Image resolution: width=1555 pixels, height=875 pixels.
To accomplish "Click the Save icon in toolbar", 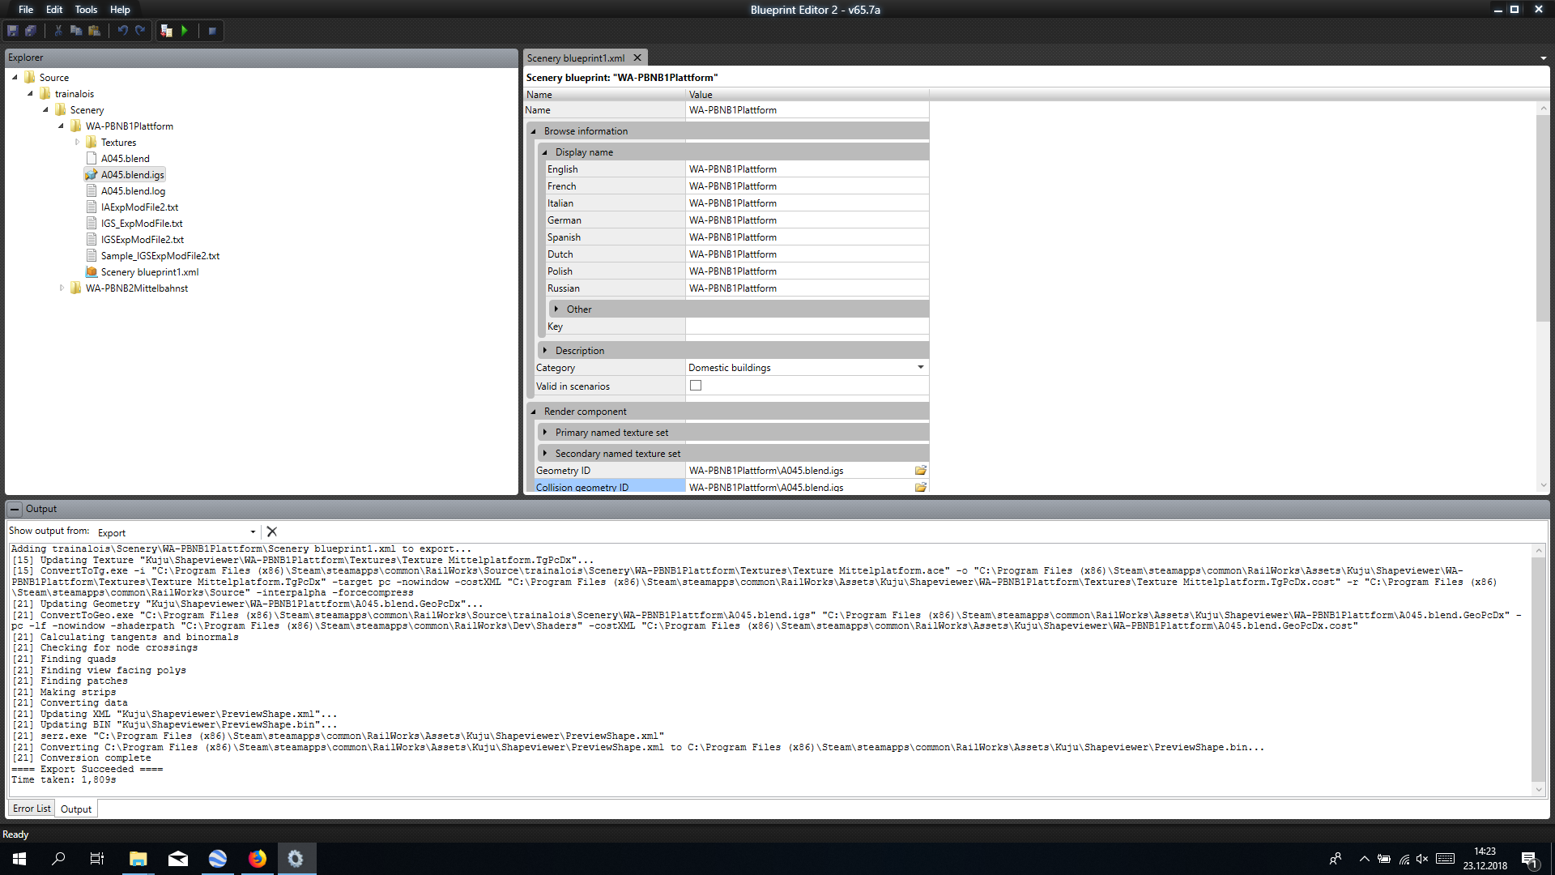I will [13, 31].
